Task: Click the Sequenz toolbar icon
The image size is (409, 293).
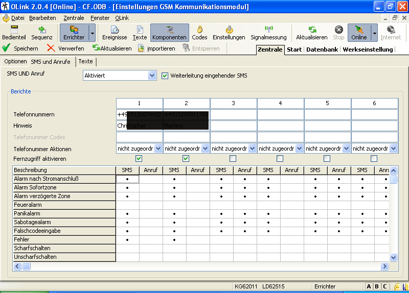Action: 42,33
